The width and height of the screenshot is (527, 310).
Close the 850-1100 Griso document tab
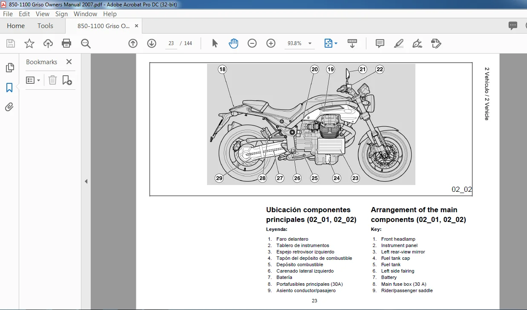(x=137, y=26)
